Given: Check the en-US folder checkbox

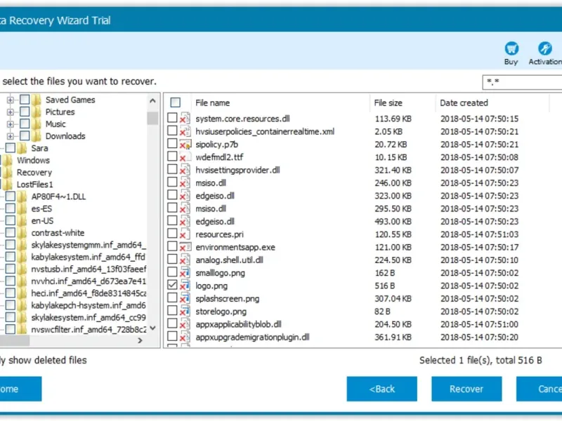Looking at the screenshot, I should click(x=11, y=220).
